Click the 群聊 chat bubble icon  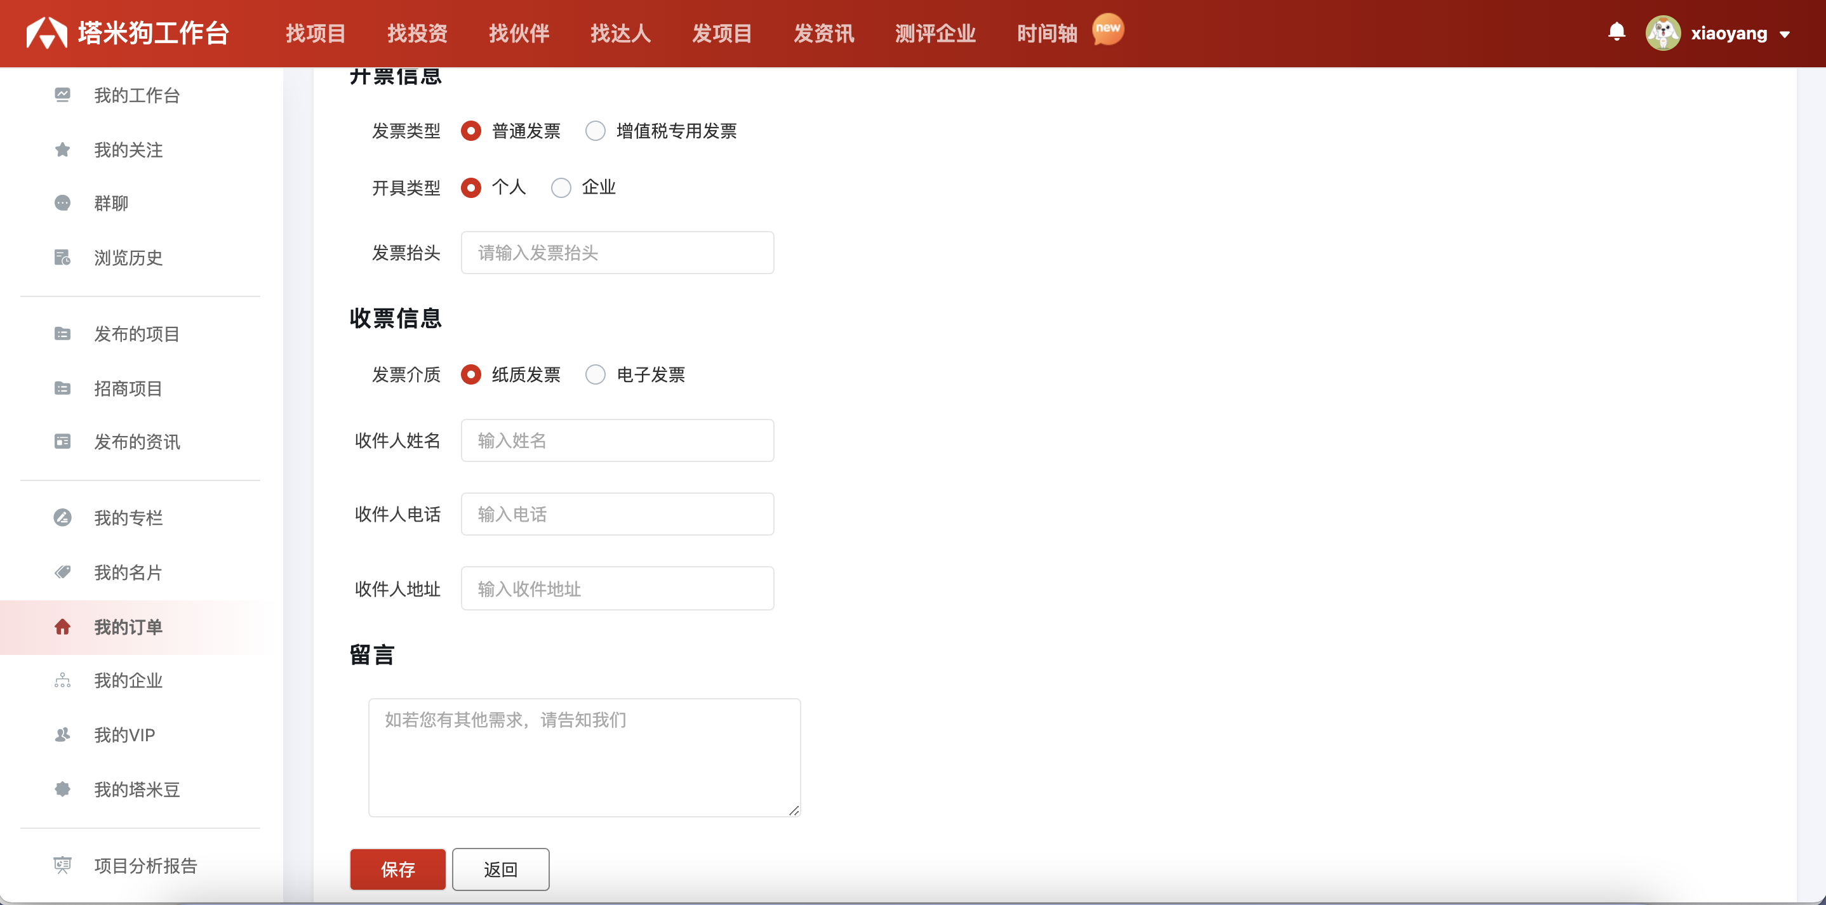pos(62,203)
